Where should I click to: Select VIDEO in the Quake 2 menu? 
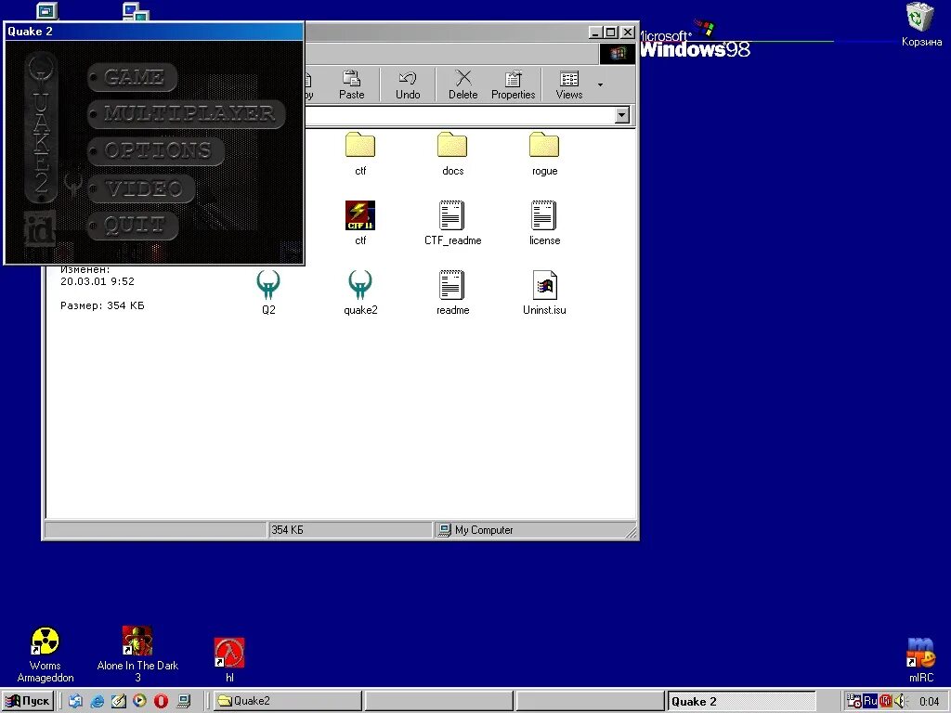(142, 188)
